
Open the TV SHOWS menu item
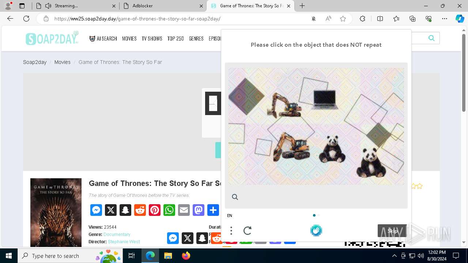(x=152, y=38)
